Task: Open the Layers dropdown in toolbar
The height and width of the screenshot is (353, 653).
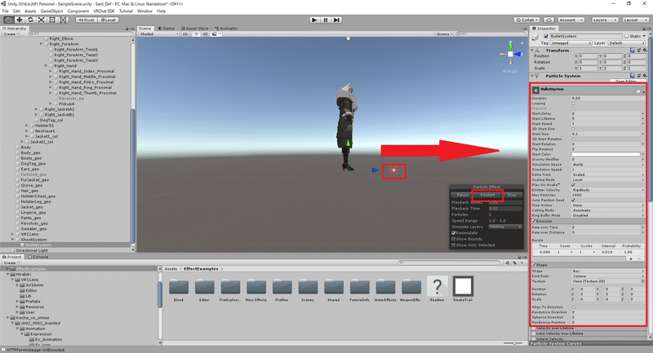Action: (x=604, y=20)
